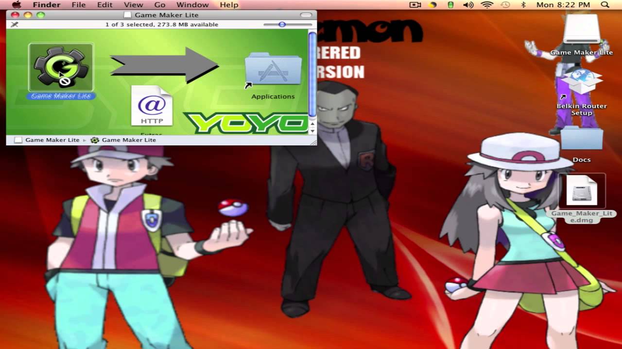Open the View menu
Screen dimensions: 622x349
[134, 5]
